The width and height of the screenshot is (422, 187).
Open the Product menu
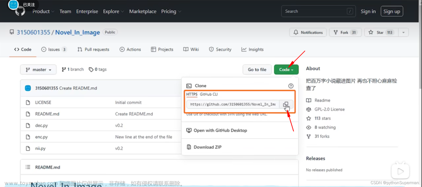(43, 11)
